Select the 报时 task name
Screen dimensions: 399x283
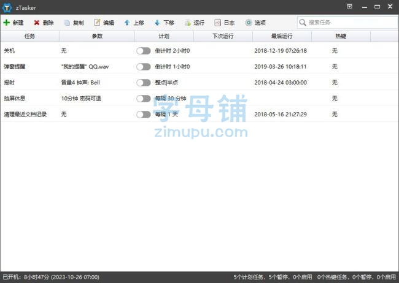[9, 83]
